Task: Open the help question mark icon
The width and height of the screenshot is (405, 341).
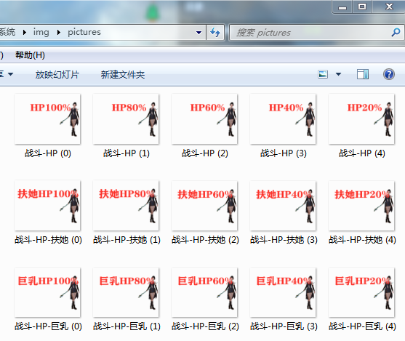Action: tap(389, 74)
